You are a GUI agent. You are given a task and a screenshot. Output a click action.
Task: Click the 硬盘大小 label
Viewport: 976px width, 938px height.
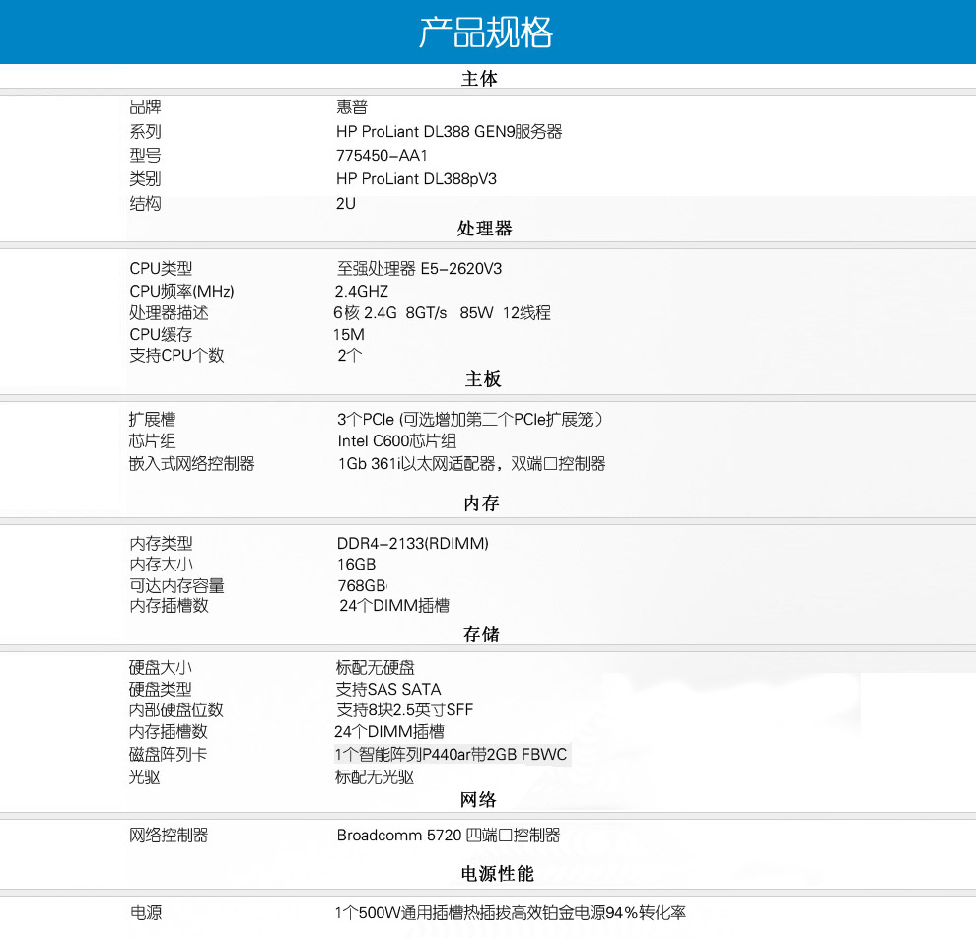(x=160, y=668)
